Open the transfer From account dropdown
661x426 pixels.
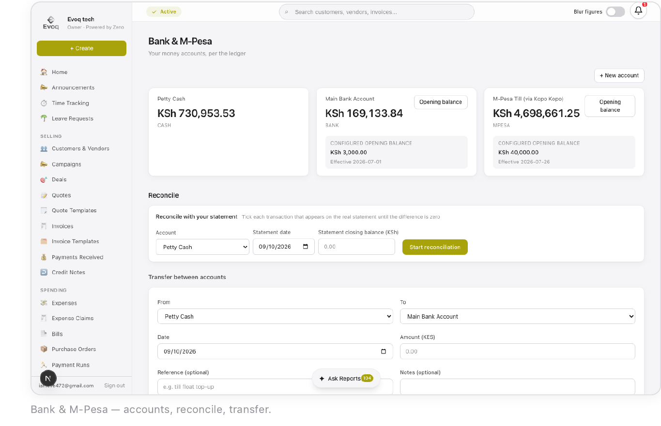point(275,317)
